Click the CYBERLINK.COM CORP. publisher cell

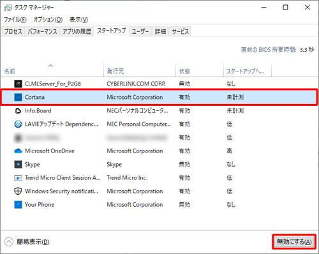136,84
